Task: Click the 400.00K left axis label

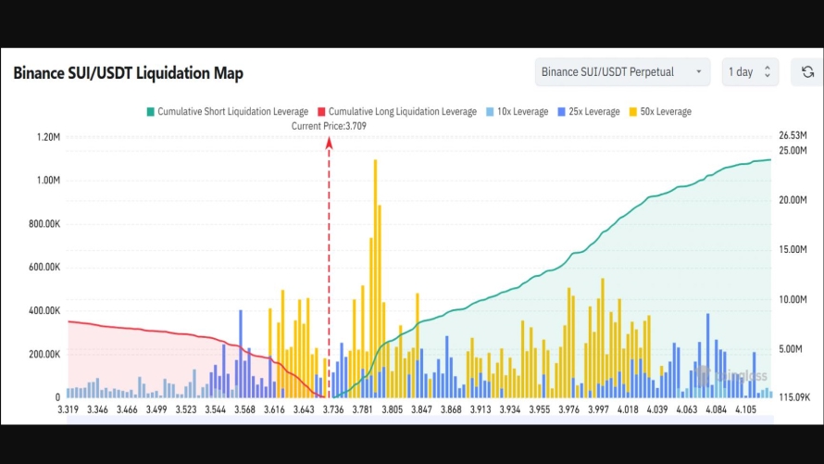Action: 44,310
